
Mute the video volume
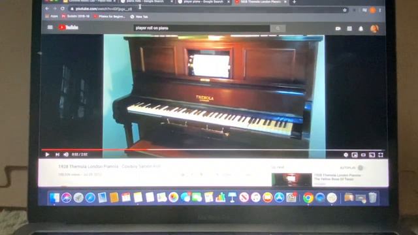(x=66, y=154)
